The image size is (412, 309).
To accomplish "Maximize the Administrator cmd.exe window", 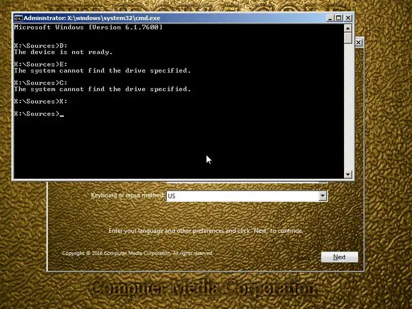I will click(339, 18).
